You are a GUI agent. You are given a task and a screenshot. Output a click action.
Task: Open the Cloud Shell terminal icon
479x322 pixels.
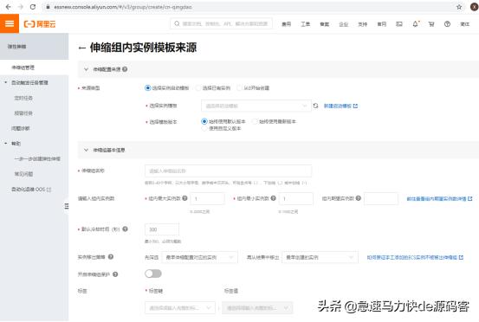(x=399, y=24)
